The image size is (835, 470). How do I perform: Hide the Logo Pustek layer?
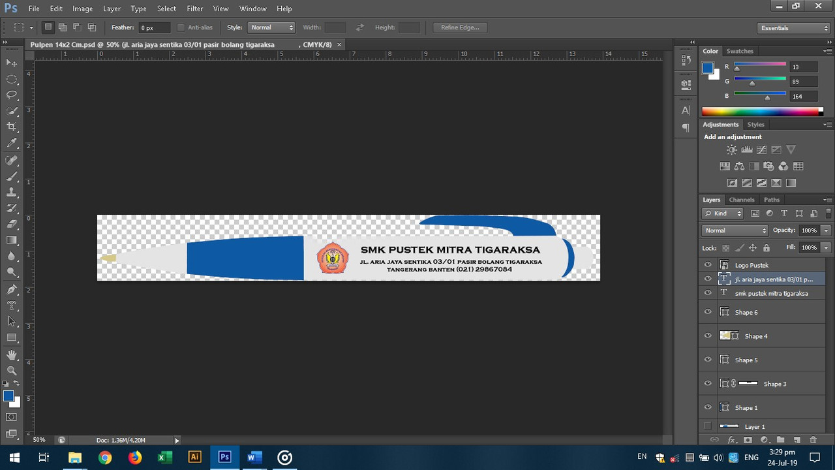[x=708, y=265]
